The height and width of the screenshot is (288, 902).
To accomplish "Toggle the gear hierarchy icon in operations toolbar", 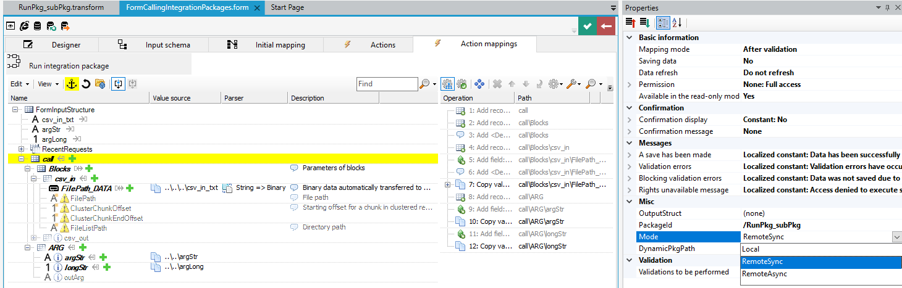I will tap(448, 84).
